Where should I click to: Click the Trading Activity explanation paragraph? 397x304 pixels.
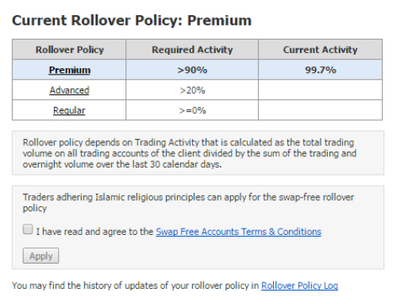tap(190, 153)
